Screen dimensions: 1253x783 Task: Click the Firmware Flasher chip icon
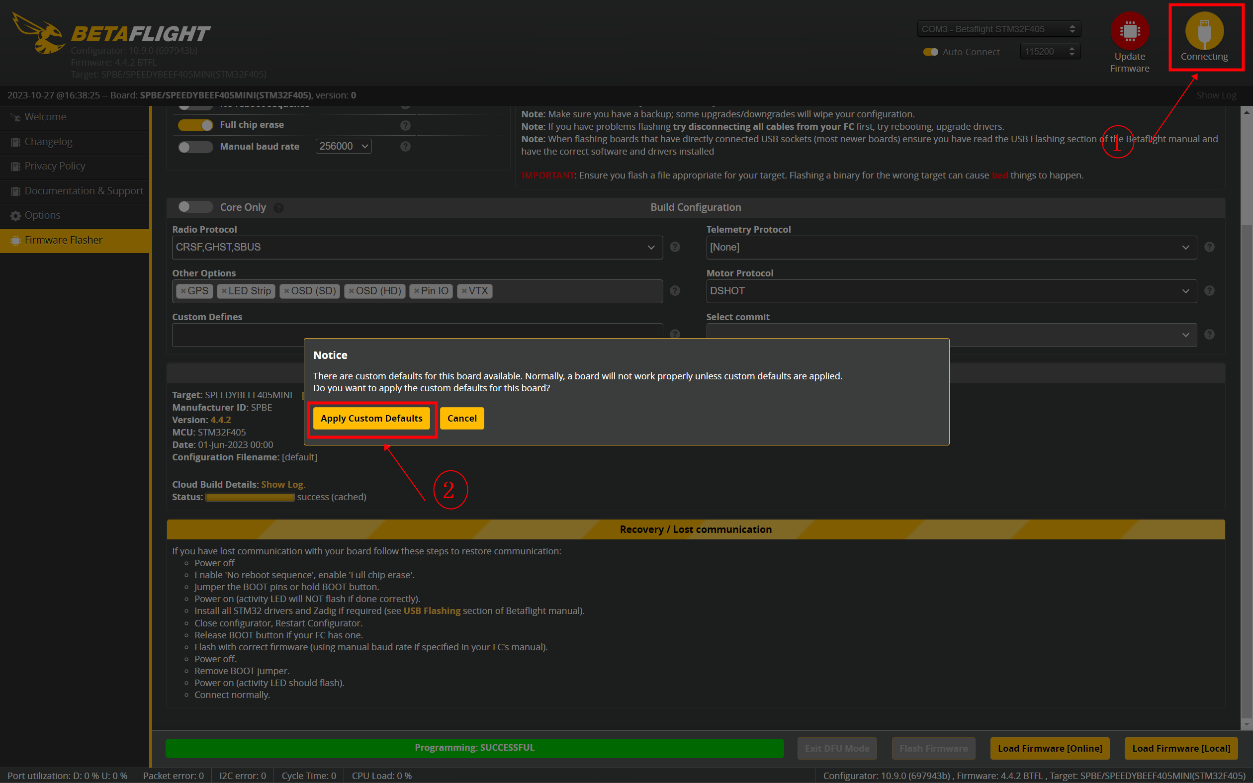15,240
